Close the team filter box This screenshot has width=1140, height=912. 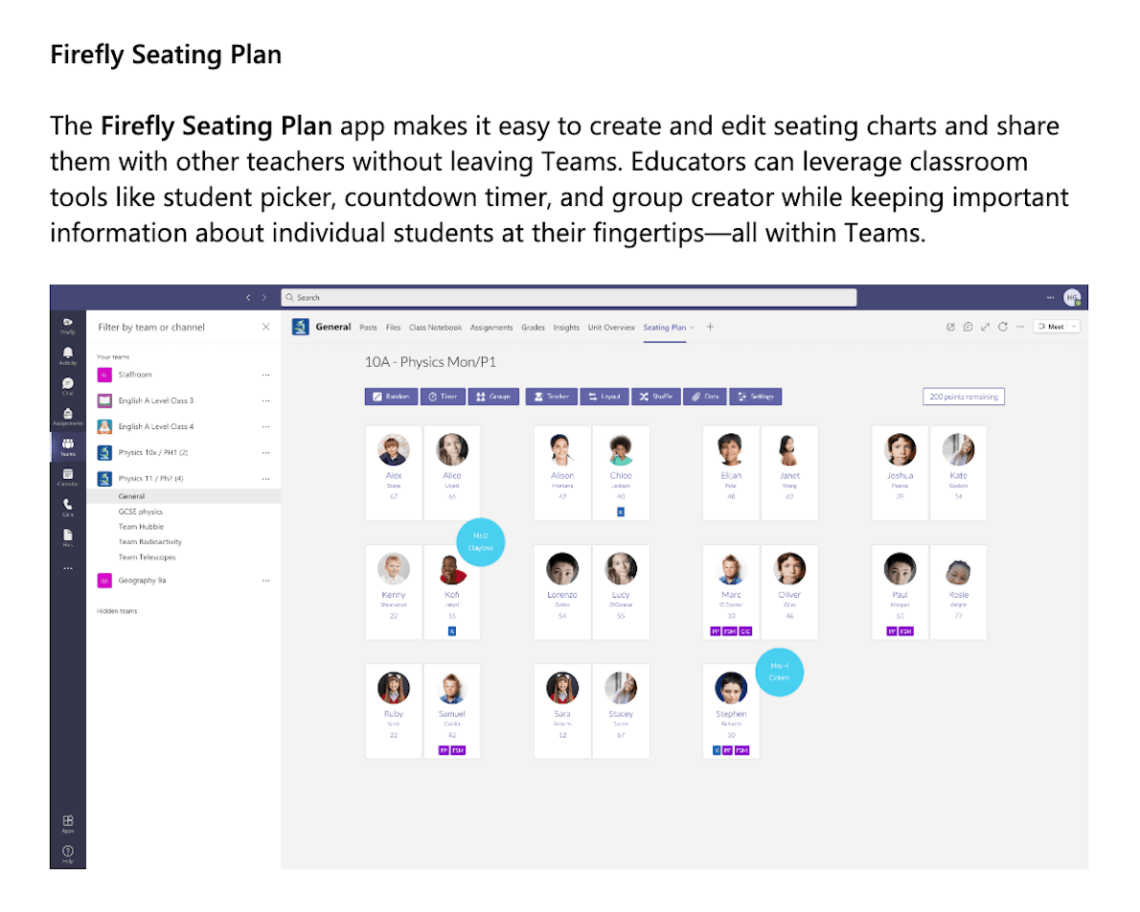(x=266, y=328)
